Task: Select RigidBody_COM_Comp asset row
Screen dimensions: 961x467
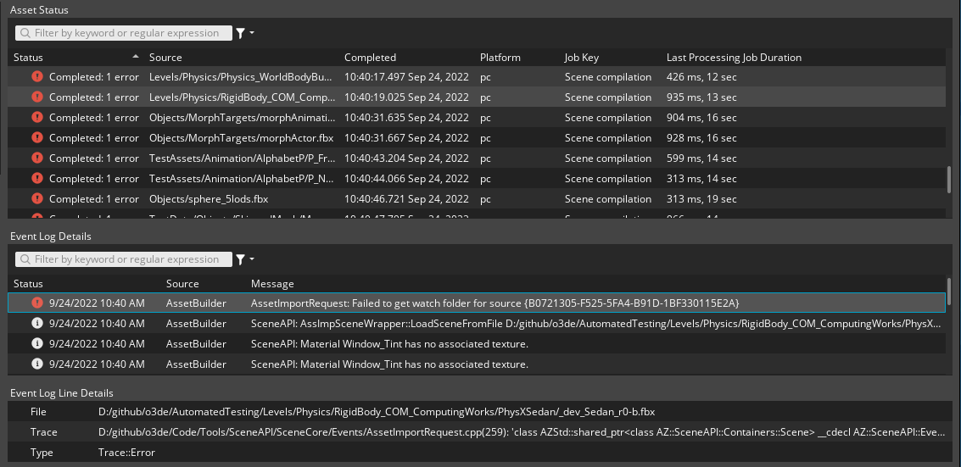Action: 242,97
